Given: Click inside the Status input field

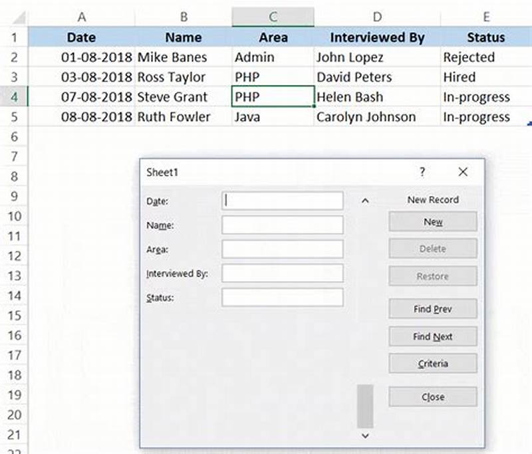Looking at the screenshot, I should point(282,298).
